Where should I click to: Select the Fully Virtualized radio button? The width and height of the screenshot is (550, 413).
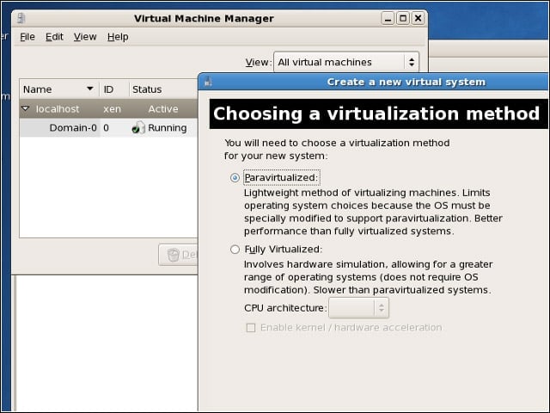235,250
